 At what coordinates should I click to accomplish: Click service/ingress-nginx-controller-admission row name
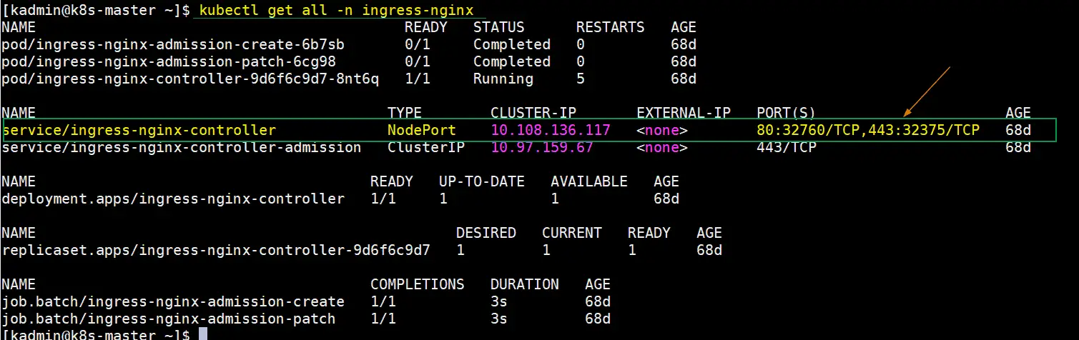pos(182,147)
